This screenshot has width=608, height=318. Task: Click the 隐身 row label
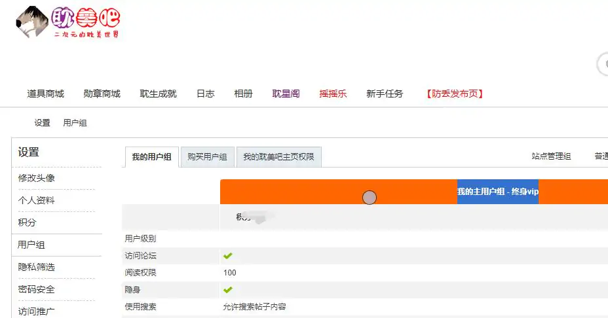click(132, 290)
